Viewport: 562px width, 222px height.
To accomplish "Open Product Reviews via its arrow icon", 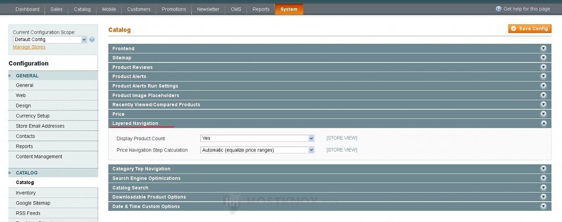I will click(543, 67).
